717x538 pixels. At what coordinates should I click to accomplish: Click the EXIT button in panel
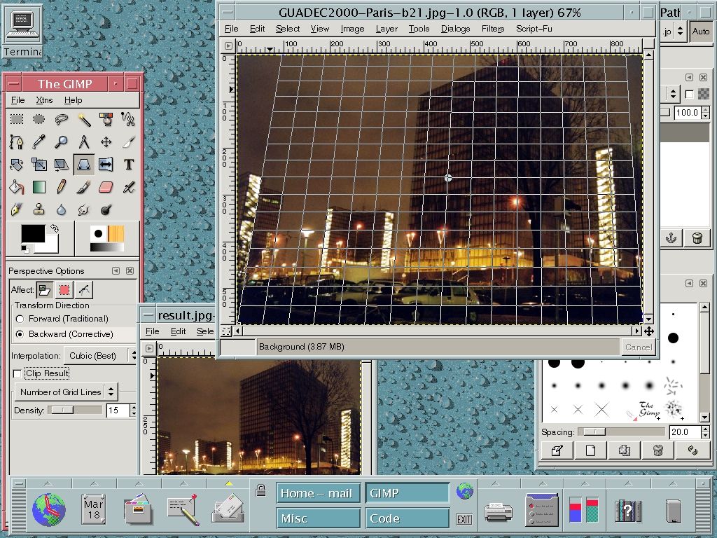(x=464, y=519)
